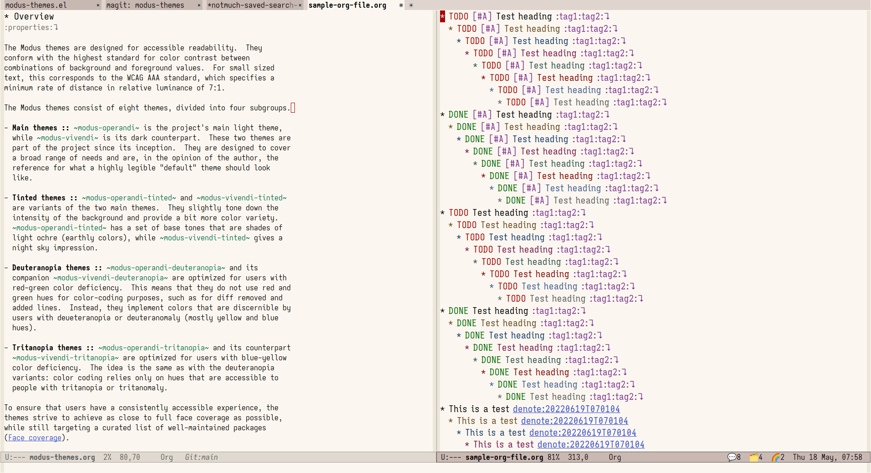Click the bold 'Tinted themes' term
The width and height of the screenshot is (871, 473).
coord(39,198)
